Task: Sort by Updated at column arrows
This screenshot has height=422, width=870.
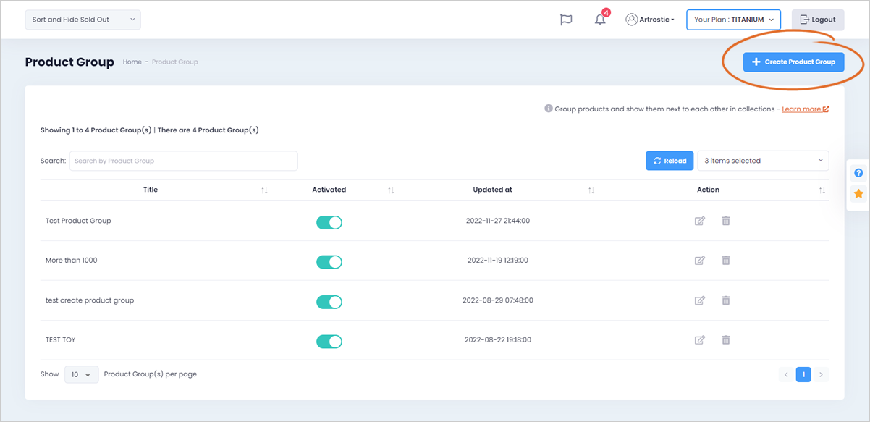Action: pos(591,190)
